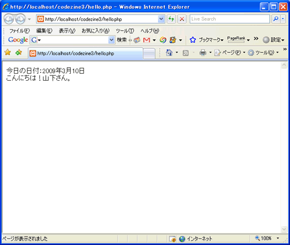
Task: Select the hello.php browser tab
Action: click(86, 53)
